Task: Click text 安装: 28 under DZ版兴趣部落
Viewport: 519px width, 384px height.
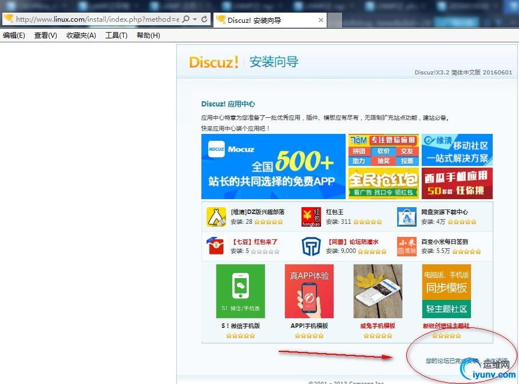Action: coord(241,222)
